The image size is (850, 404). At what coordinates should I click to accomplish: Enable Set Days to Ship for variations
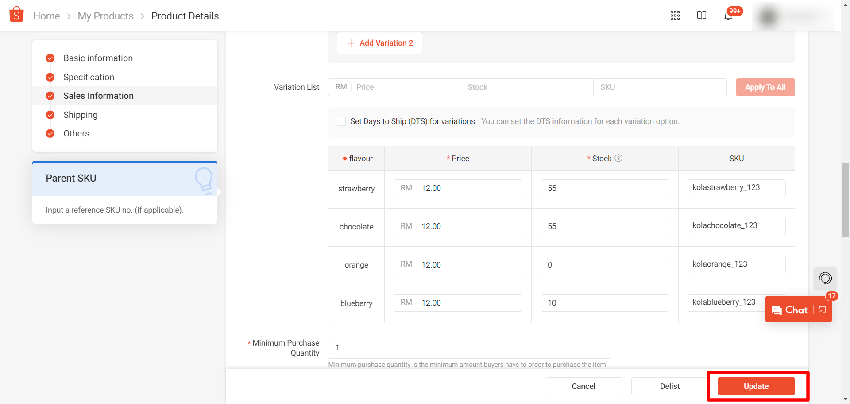point(341,121)
